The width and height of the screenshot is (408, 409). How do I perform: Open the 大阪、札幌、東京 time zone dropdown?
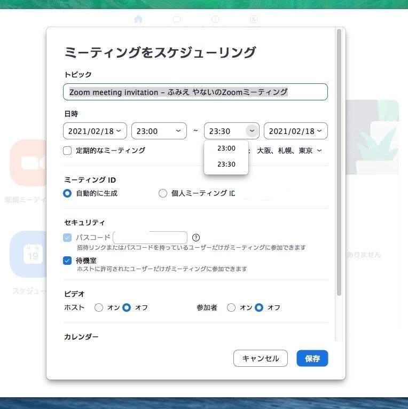pos(289,151)
